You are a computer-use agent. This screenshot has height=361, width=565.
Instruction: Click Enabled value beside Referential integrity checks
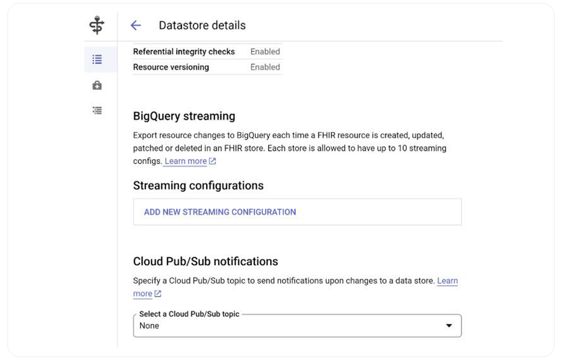tap(265, 51)
